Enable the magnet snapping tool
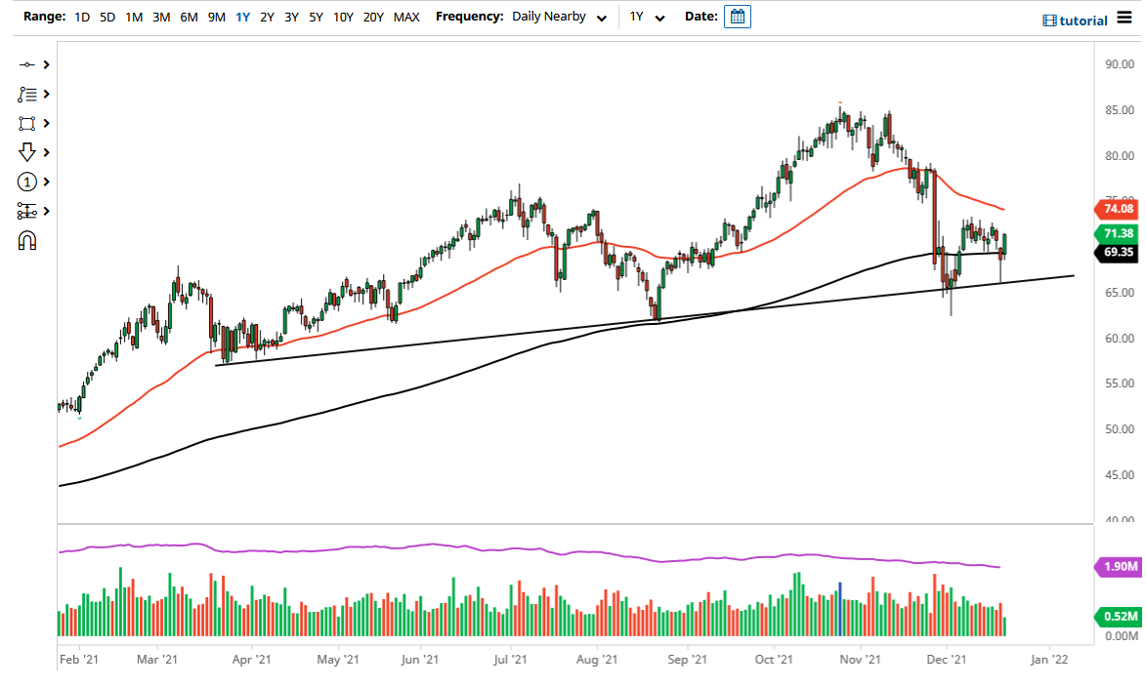The height and width of the screenshot is (687, 1146). coord(27,240)
